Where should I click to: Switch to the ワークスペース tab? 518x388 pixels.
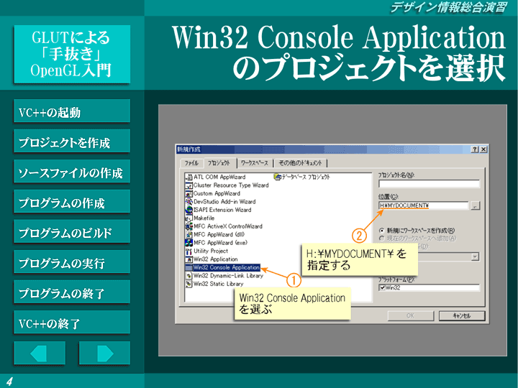click(255, 163)
